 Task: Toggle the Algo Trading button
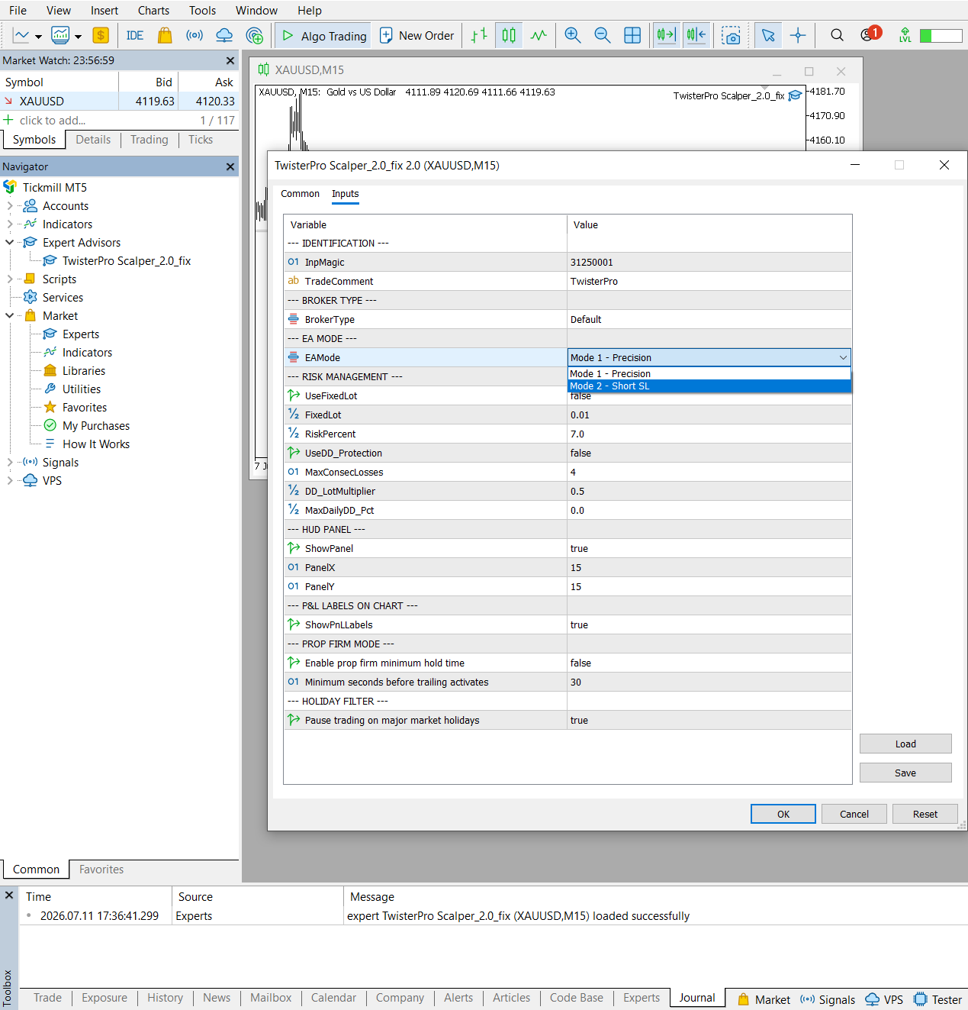pyautogui.click(x=324, y=36)
